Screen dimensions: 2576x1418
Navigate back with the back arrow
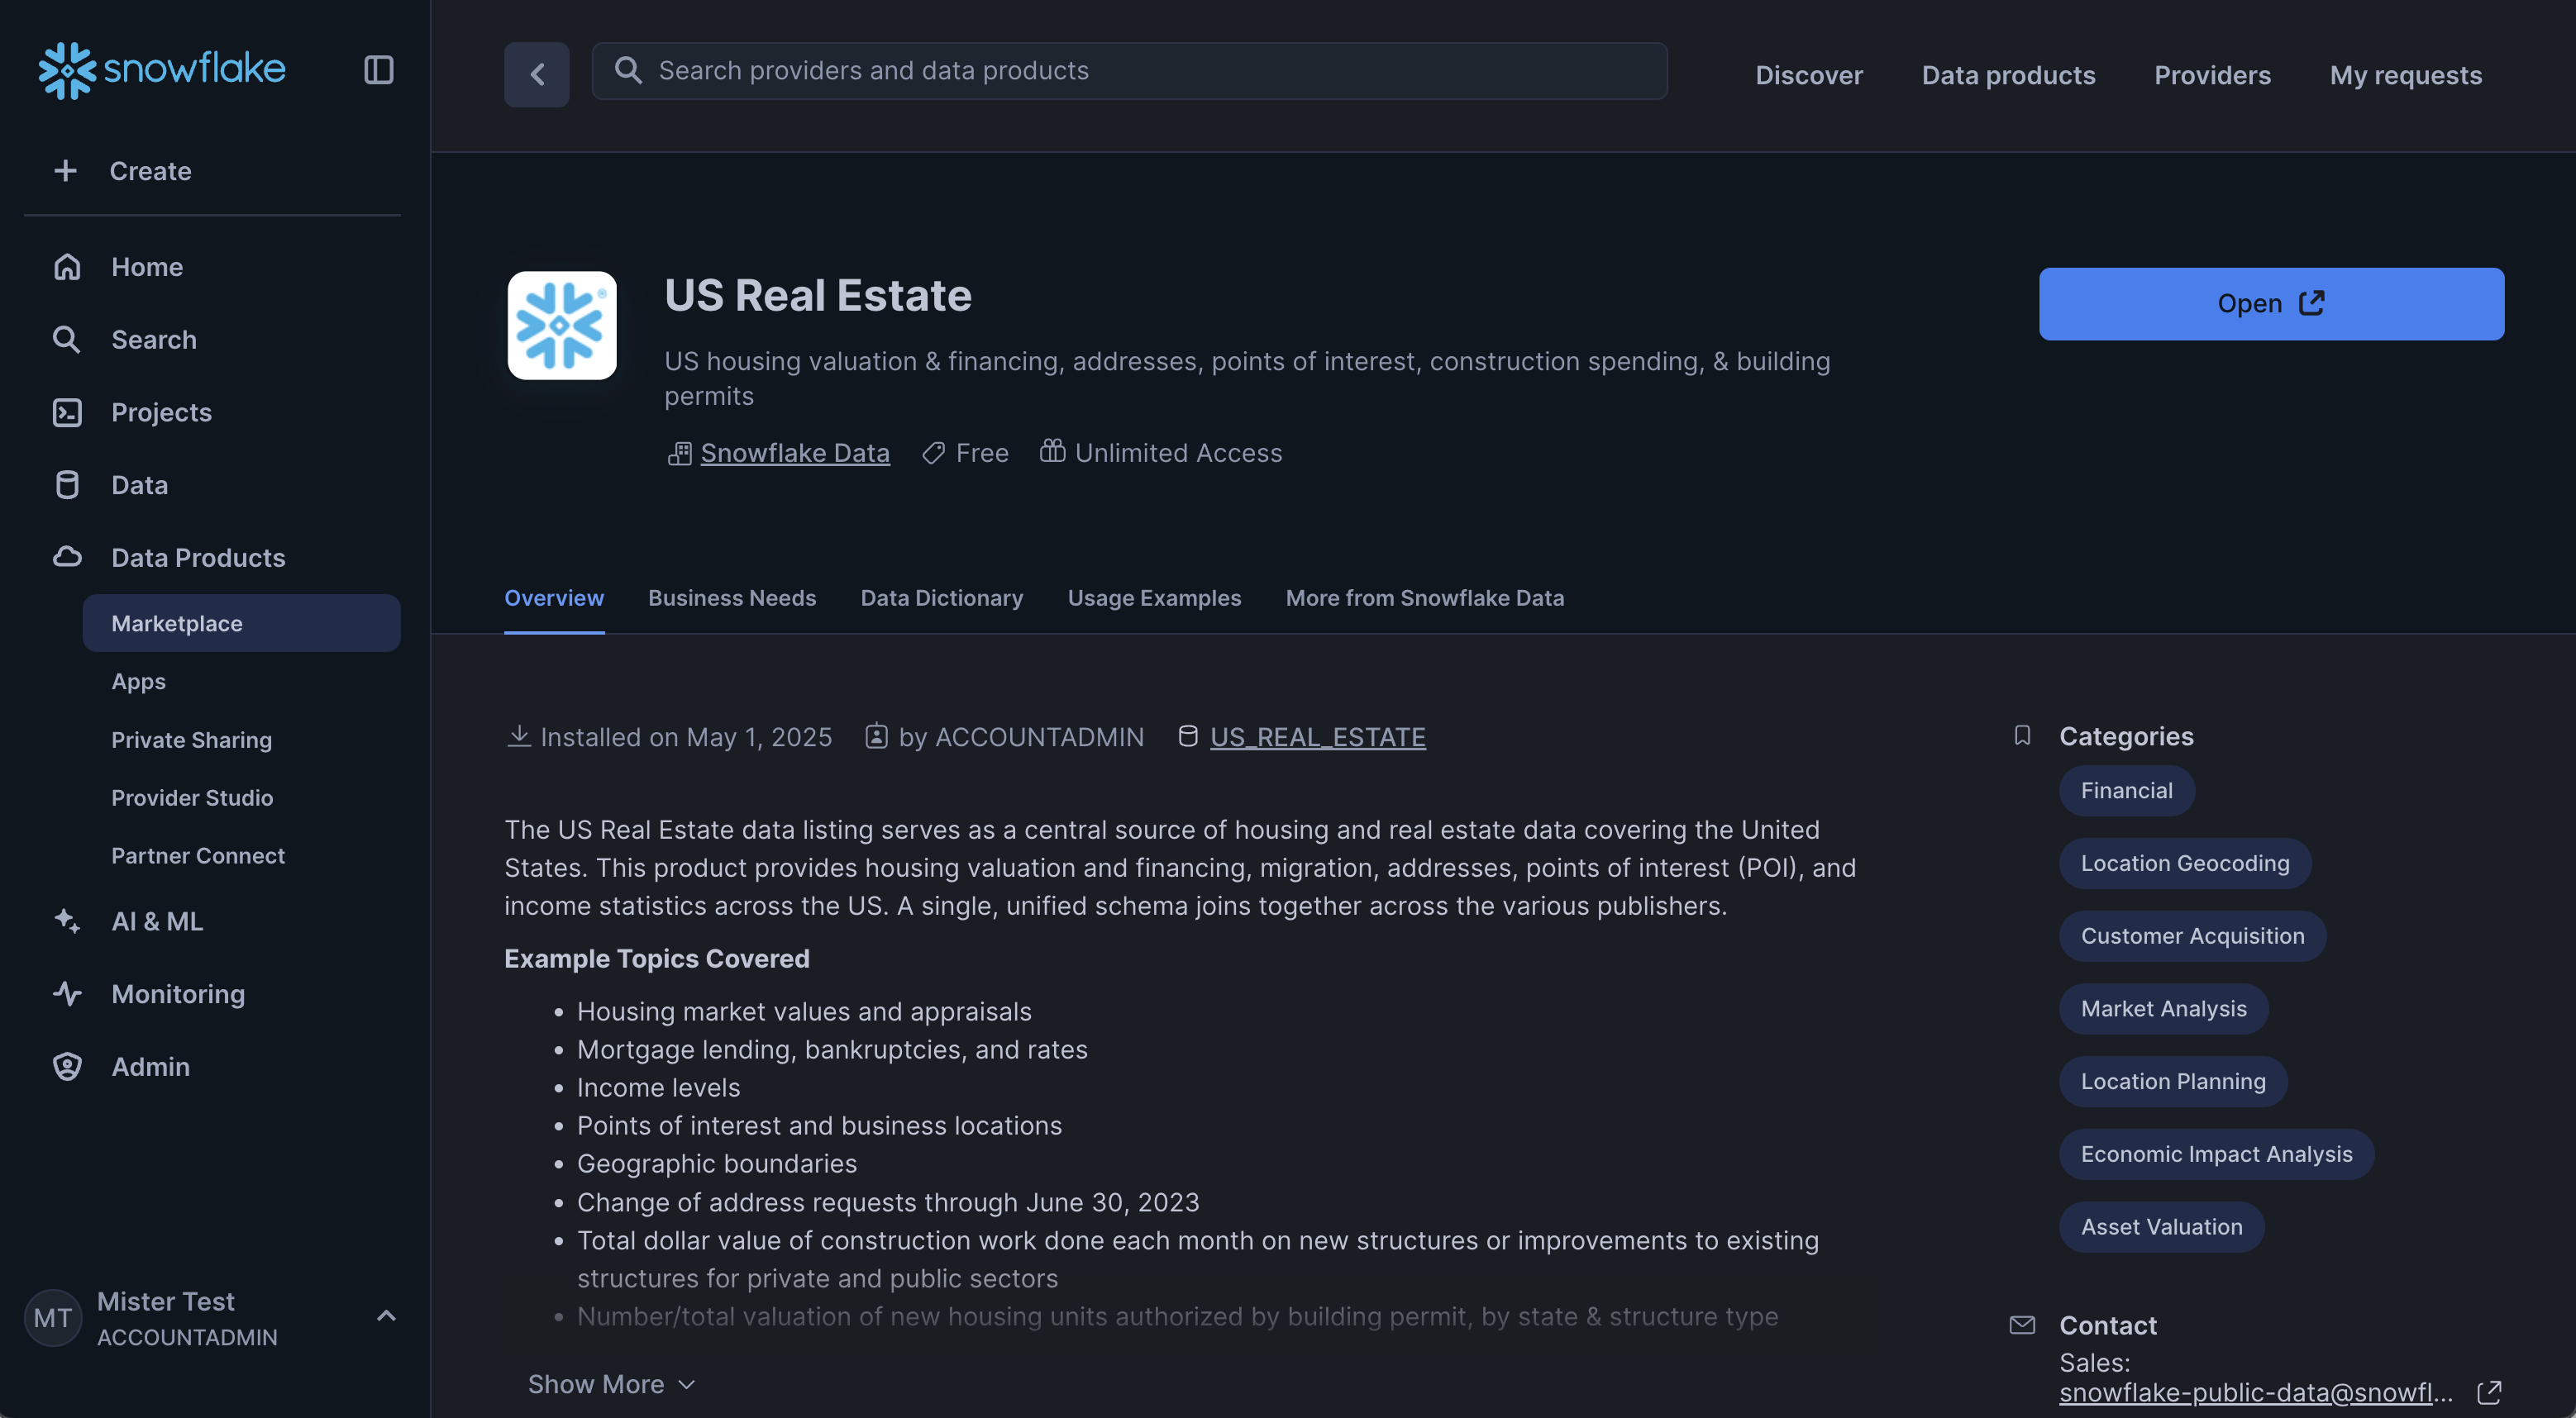(x=536, y=74)
